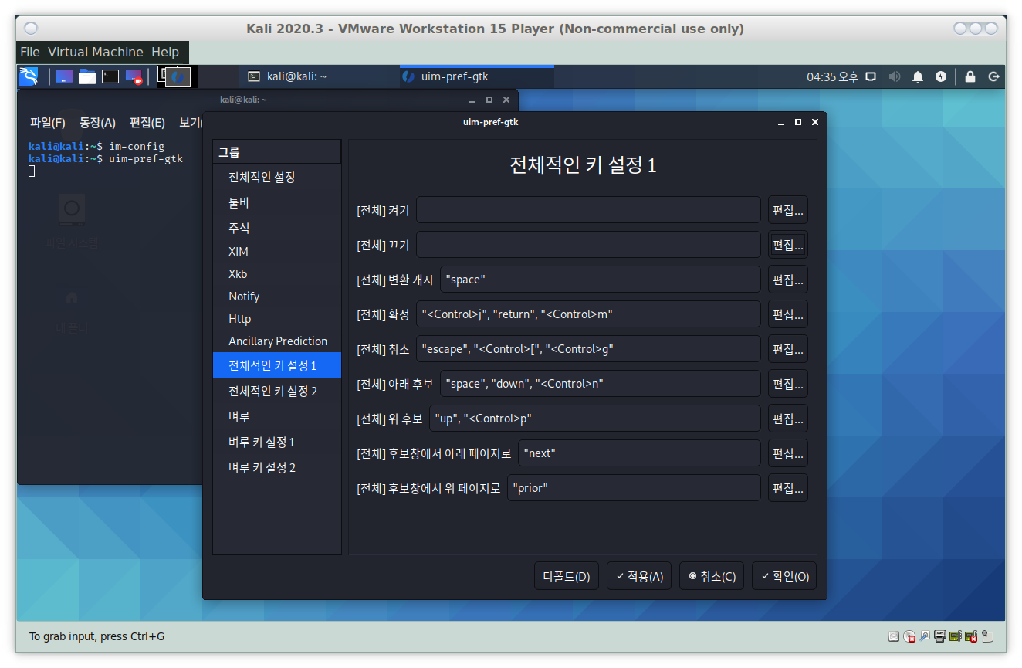Click the VMware sound card icon without the red X
1022x668 pixels.
956,637
